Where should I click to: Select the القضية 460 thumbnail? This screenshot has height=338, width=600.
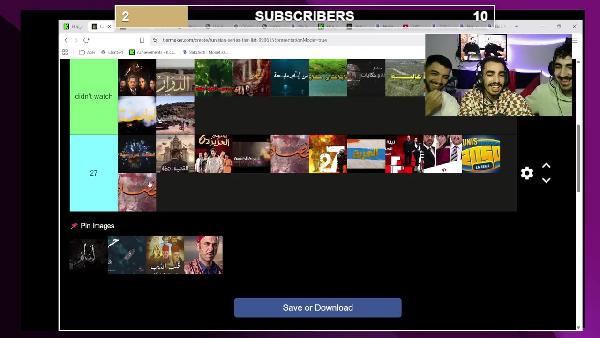pyautogui.click(x=175, y=154)
